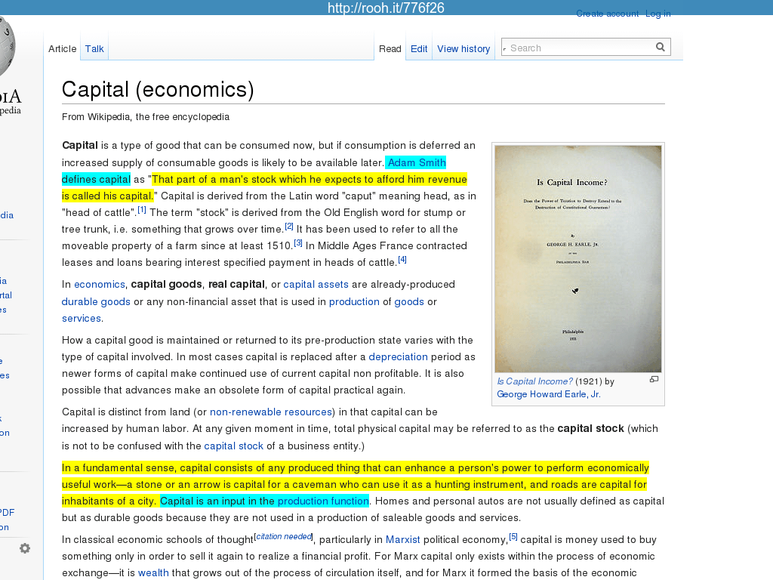Jump to footnote reference [2]
The width and height of the screenshot is (773, 580).
tap(289, 226)
